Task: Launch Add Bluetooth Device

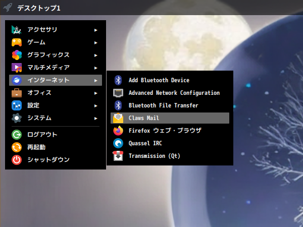Action: (x=170, y=80)
